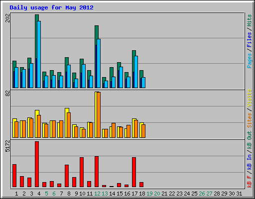Click day 10 on the date axis
This screenshot has width=255, height=199.
pyautogui.click(x=82, y=194)
